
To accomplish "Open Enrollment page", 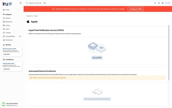I will (x=9, y=40).
